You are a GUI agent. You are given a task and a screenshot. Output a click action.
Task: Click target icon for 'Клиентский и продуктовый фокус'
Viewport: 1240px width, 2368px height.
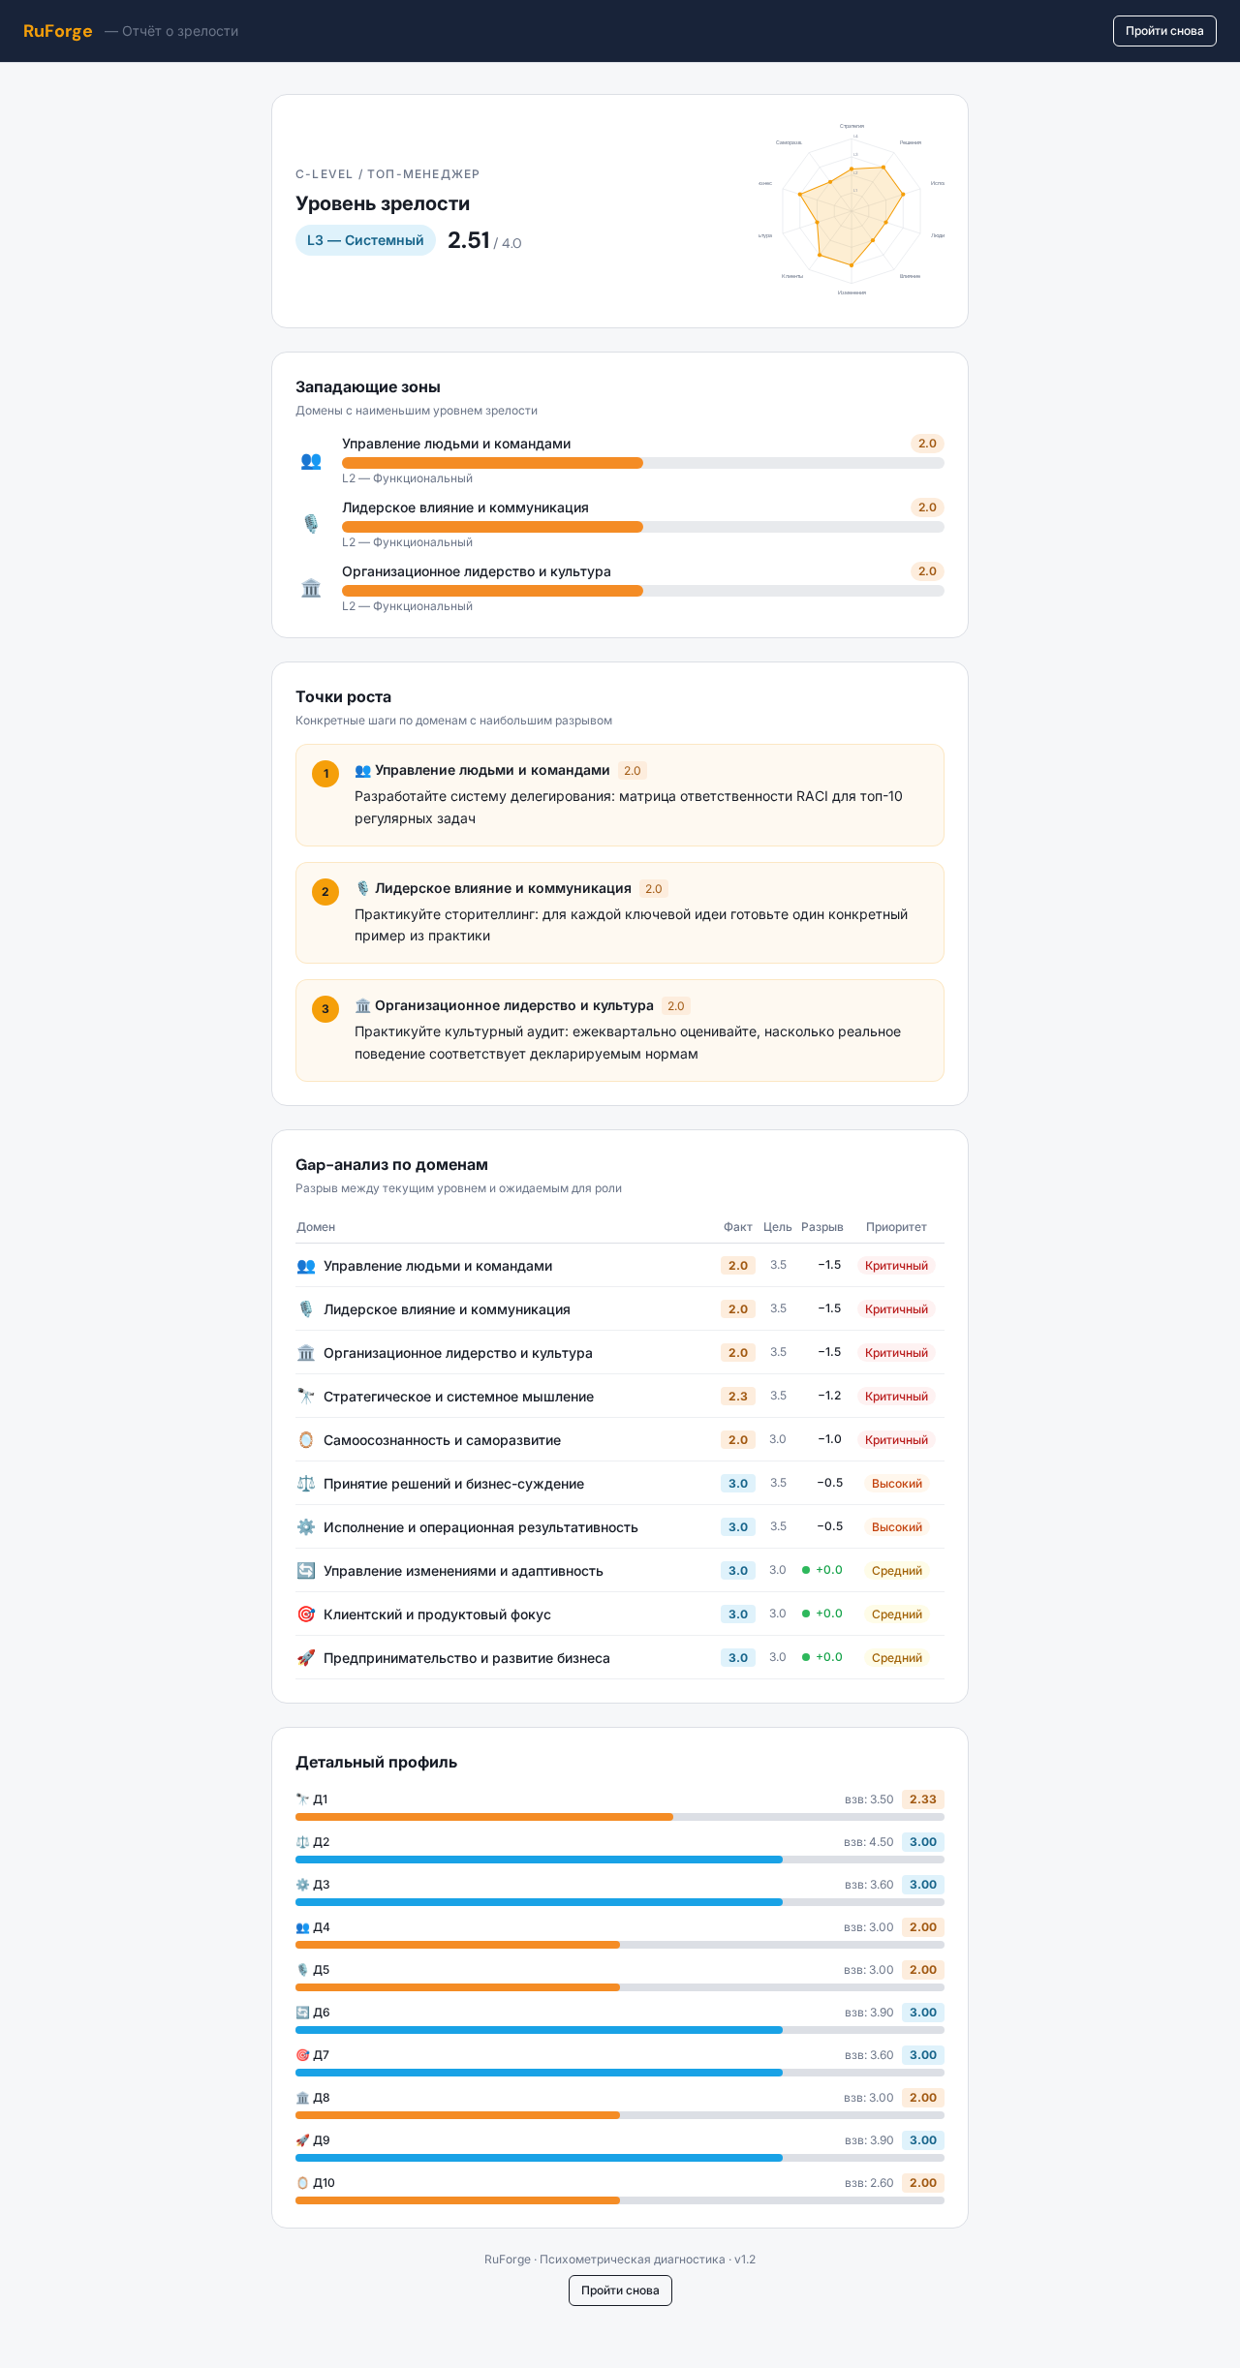(306, 1615)
